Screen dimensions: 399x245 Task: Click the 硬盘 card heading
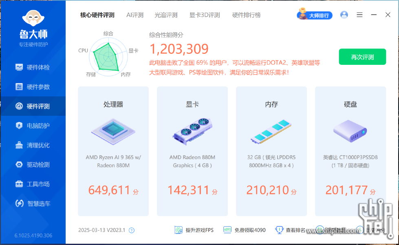pyautogui.click(x=351, y=104)
